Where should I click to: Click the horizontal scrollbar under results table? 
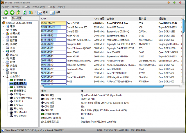coord(103,86)
